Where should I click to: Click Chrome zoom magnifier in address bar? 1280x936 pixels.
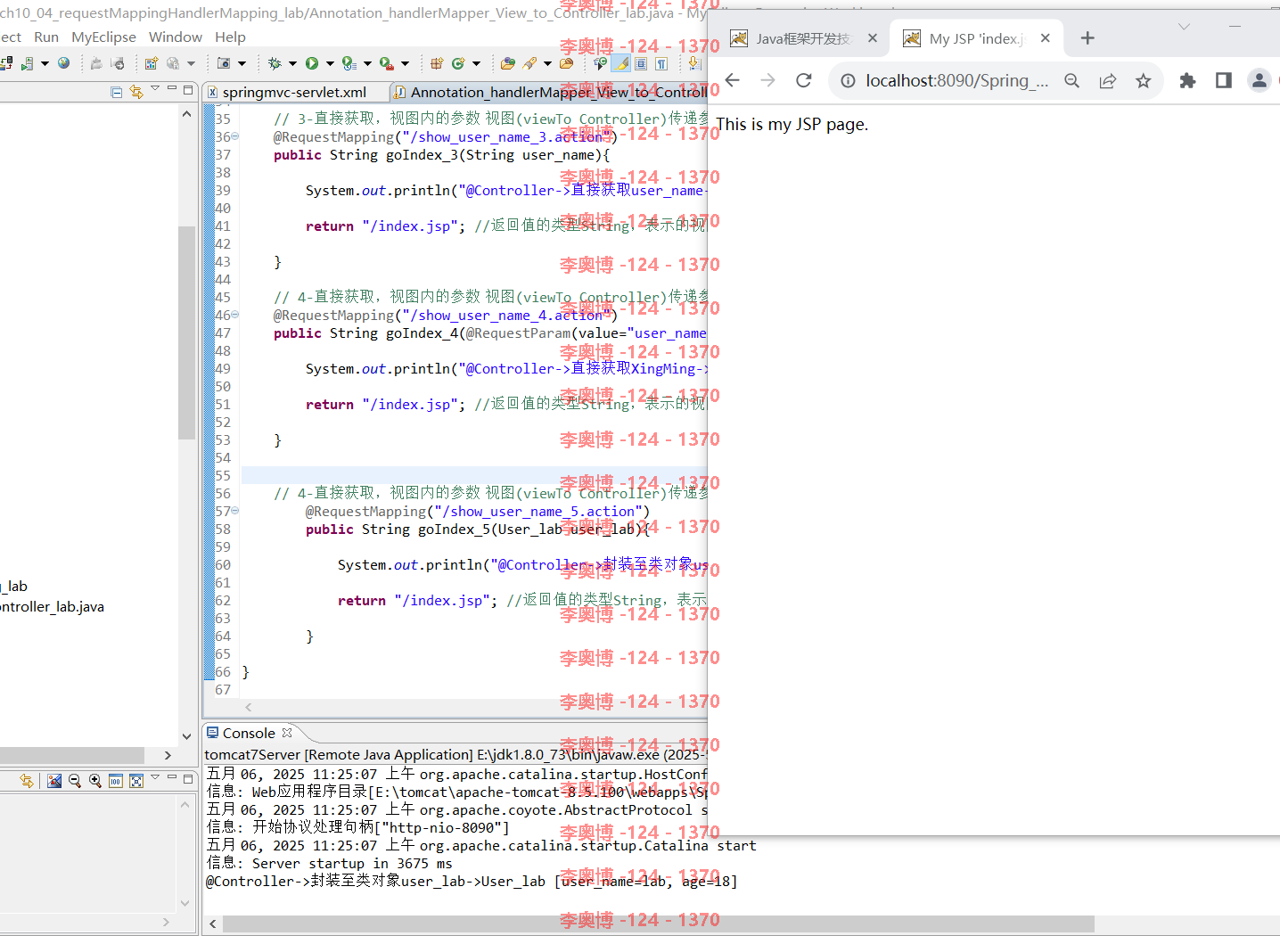1072,81
